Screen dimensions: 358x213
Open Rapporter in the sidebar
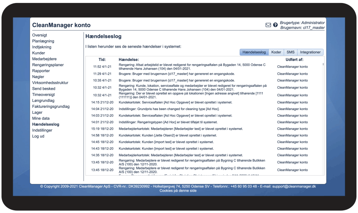41,71
